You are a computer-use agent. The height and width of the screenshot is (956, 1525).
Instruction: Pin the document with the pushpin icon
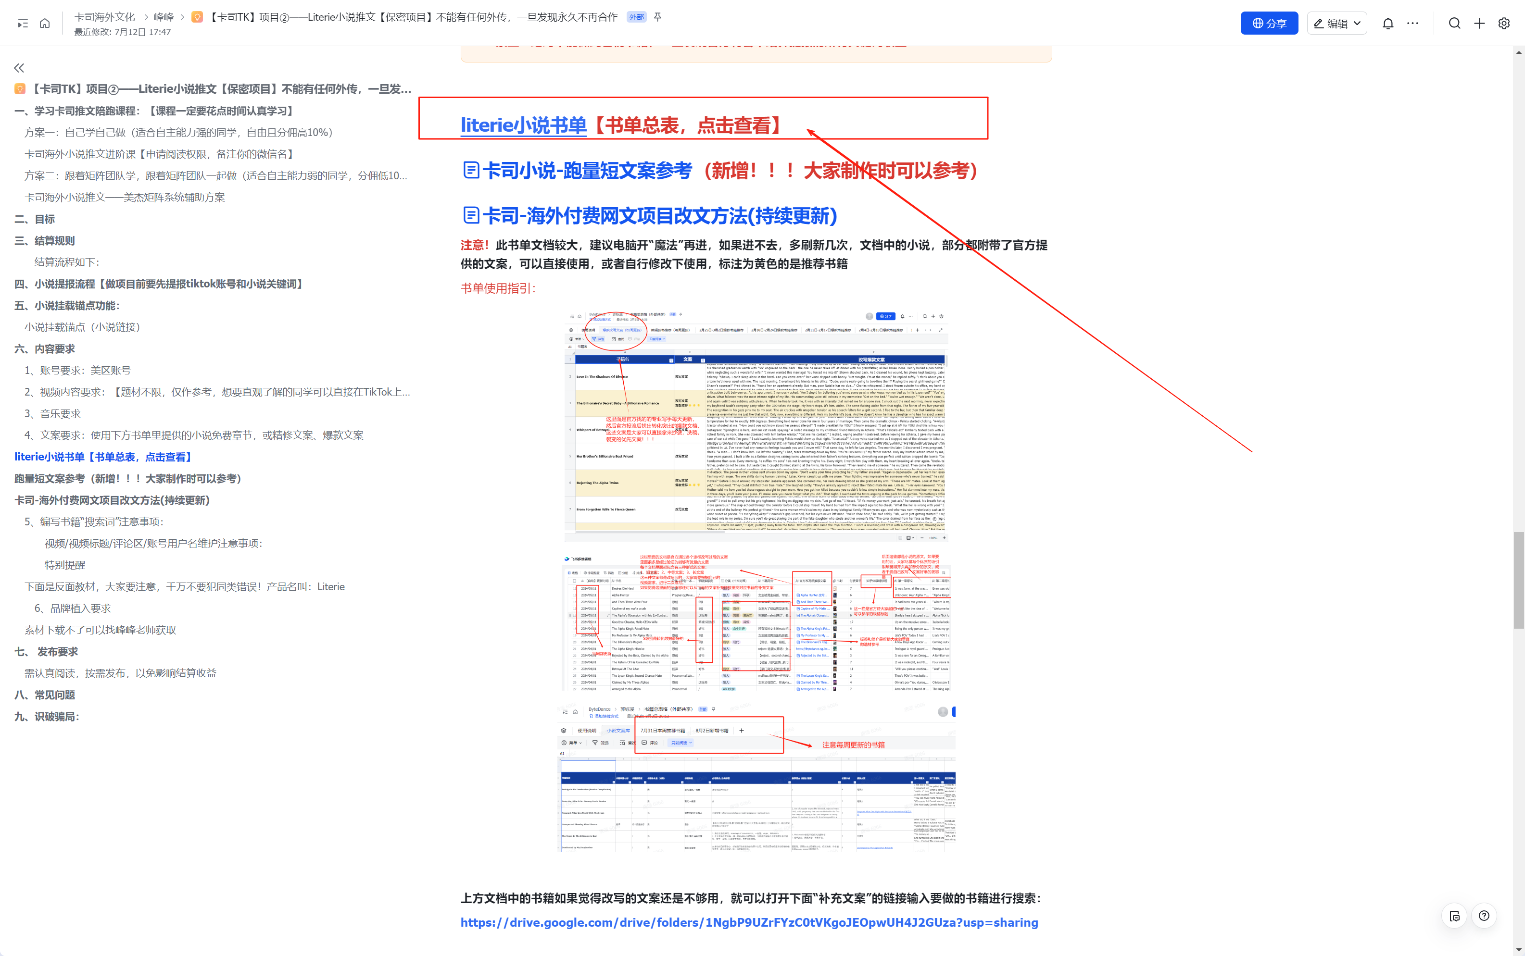coord(658,17)
